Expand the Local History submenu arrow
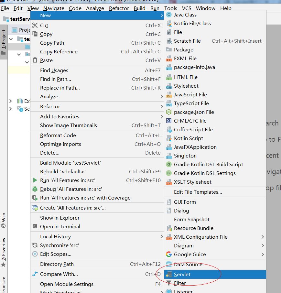This screenshot has height=293, width=281. 162,237
